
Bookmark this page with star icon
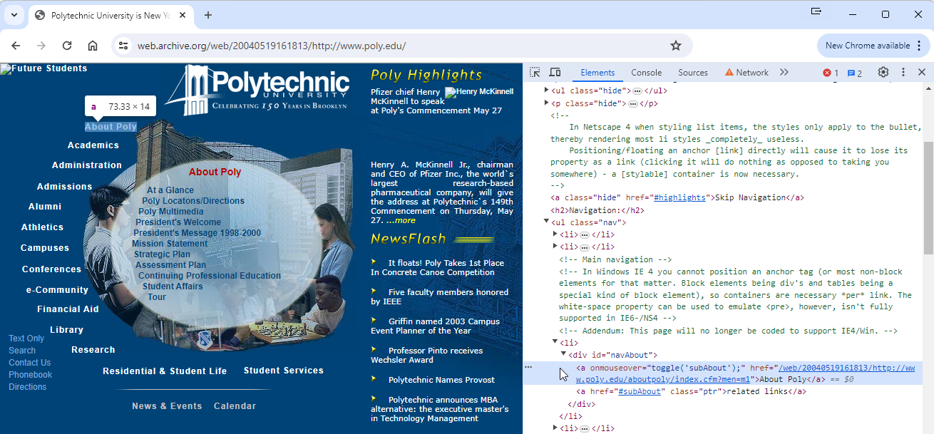676,46
